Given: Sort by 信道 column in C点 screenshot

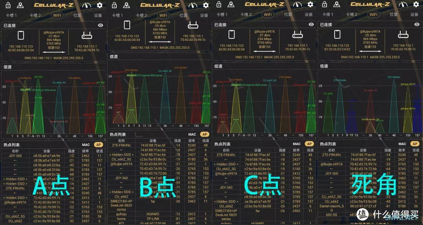Looking at the screenshot, I should click(x=310, y=150).
